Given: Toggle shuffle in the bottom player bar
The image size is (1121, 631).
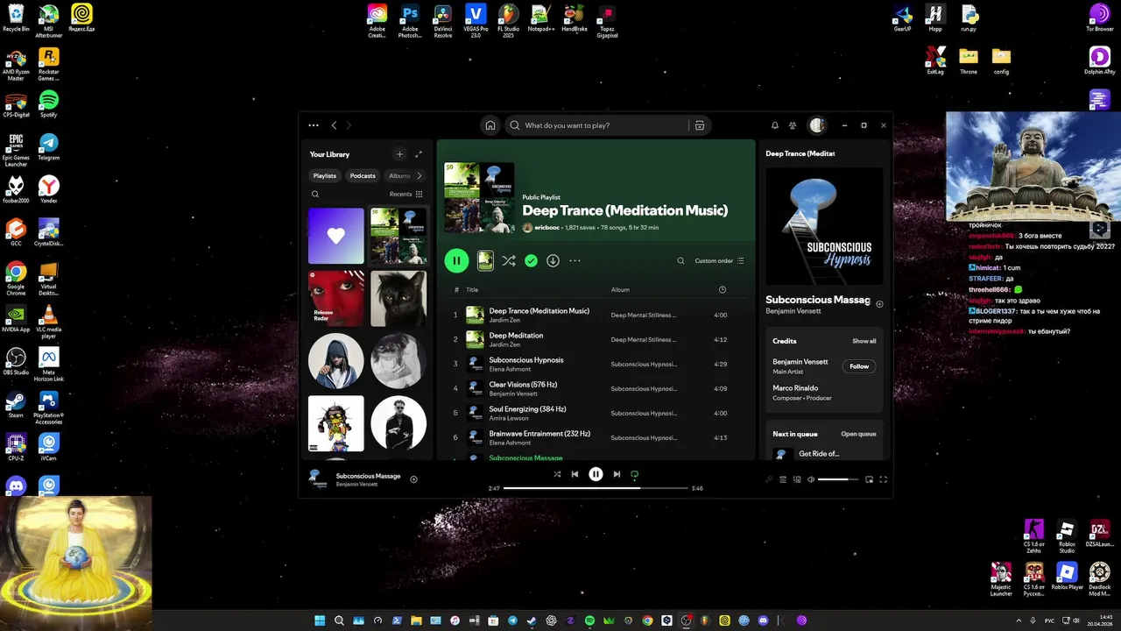Looking at the screenshot, I should coord(557,474).
